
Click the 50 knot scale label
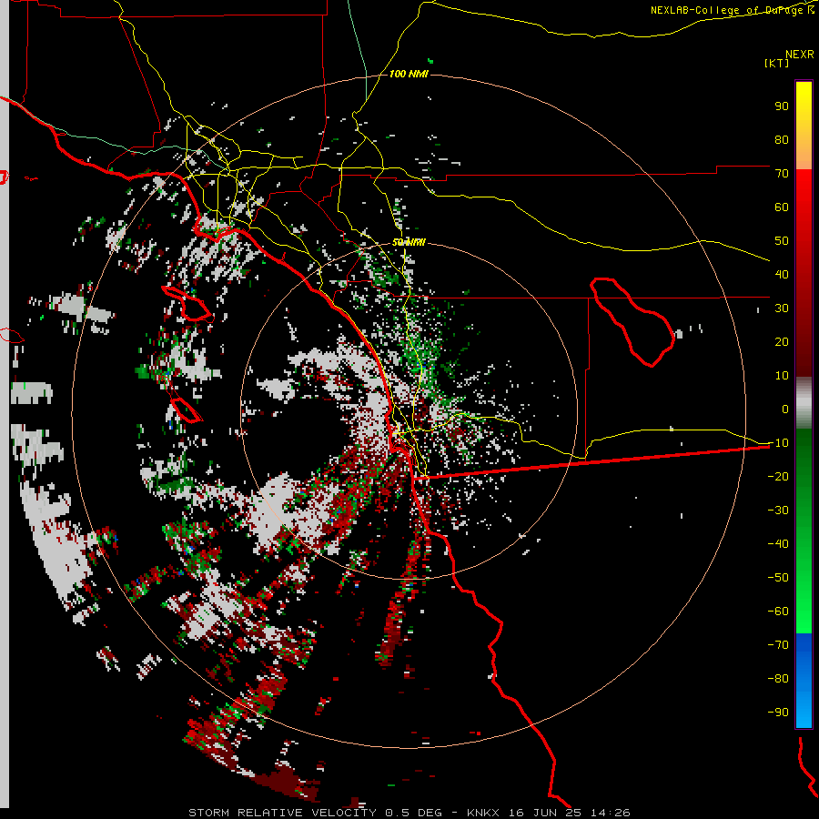click(x=782, y=241)
